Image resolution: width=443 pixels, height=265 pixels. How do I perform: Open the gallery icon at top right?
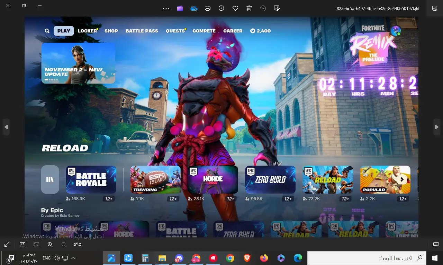435,8
